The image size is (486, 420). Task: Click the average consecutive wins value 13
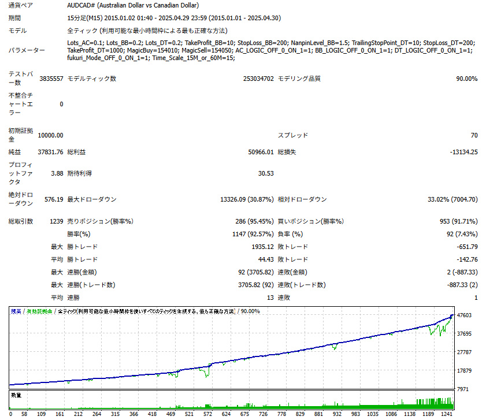270,298
